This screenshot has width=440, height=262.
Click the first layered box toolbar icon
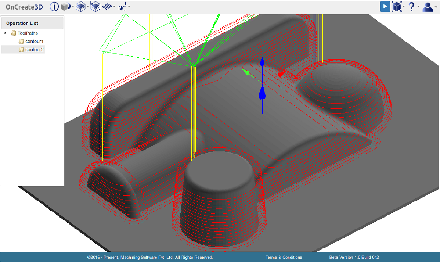coord(80,7)
